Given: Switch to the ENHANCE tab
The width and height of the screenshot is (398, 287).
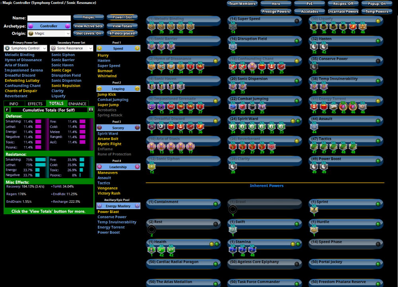Looking at the screenshot, I should click(x=77, y=104).
